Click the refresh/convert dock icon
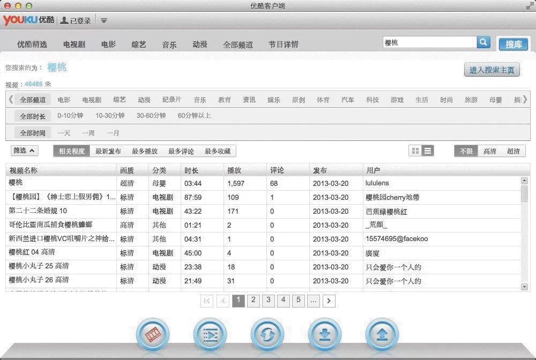Screen dimensions: 536x360 pyautogui.click(x=267, y=334)
